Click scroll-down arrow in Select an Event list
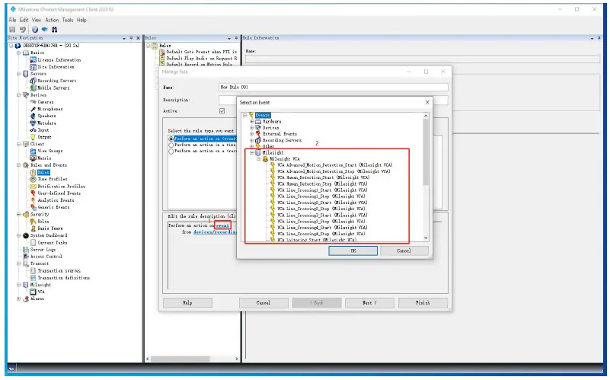 [x=426, y=238]
